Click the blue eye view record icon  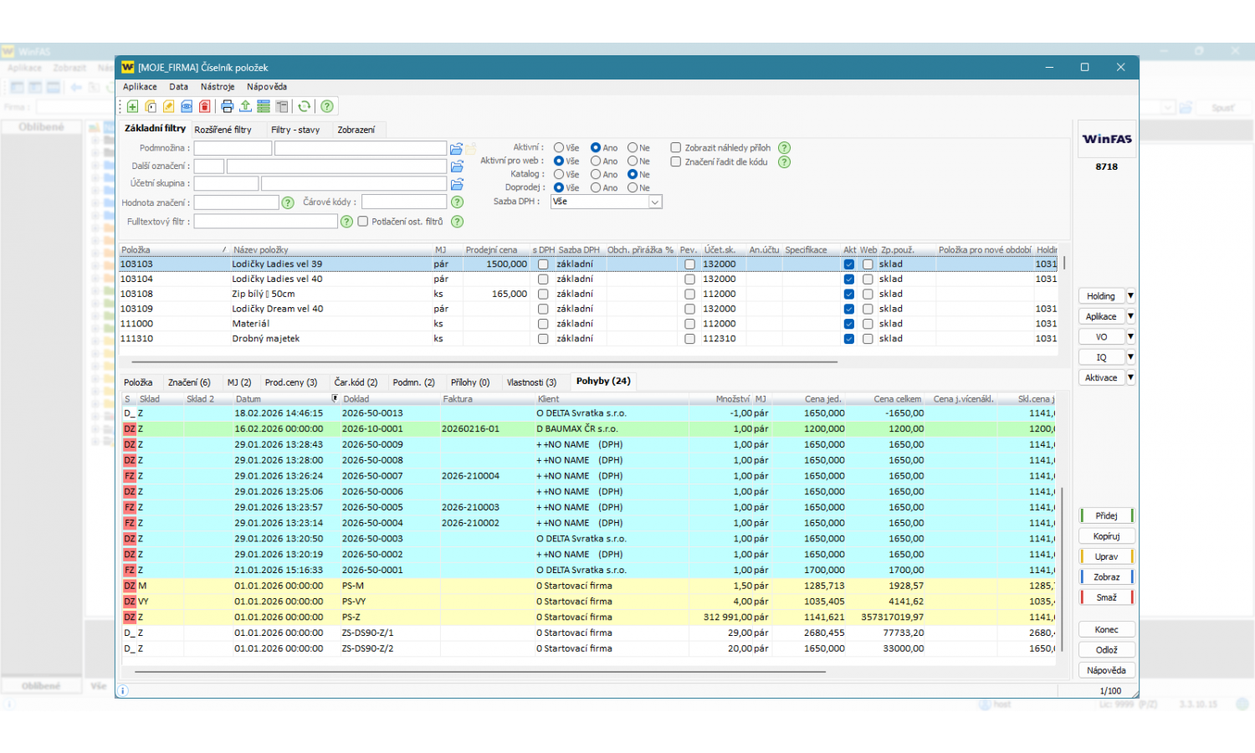(x=187, y=106)
